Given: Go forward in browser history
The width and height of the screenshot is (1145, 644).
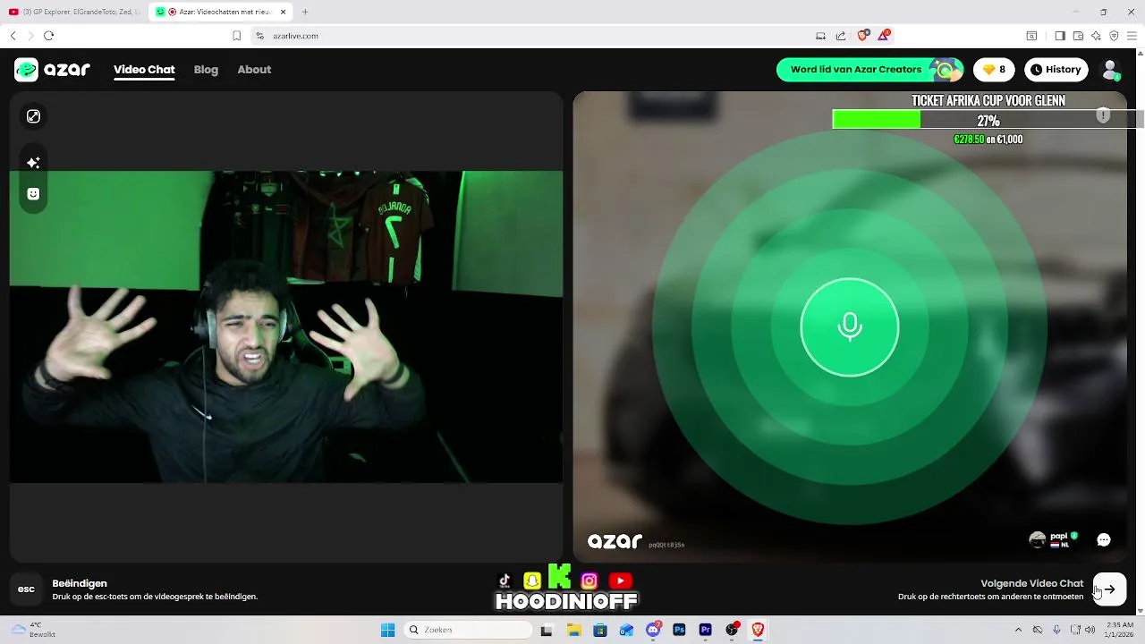Looking at the screenshot, I should click(30, 36).
